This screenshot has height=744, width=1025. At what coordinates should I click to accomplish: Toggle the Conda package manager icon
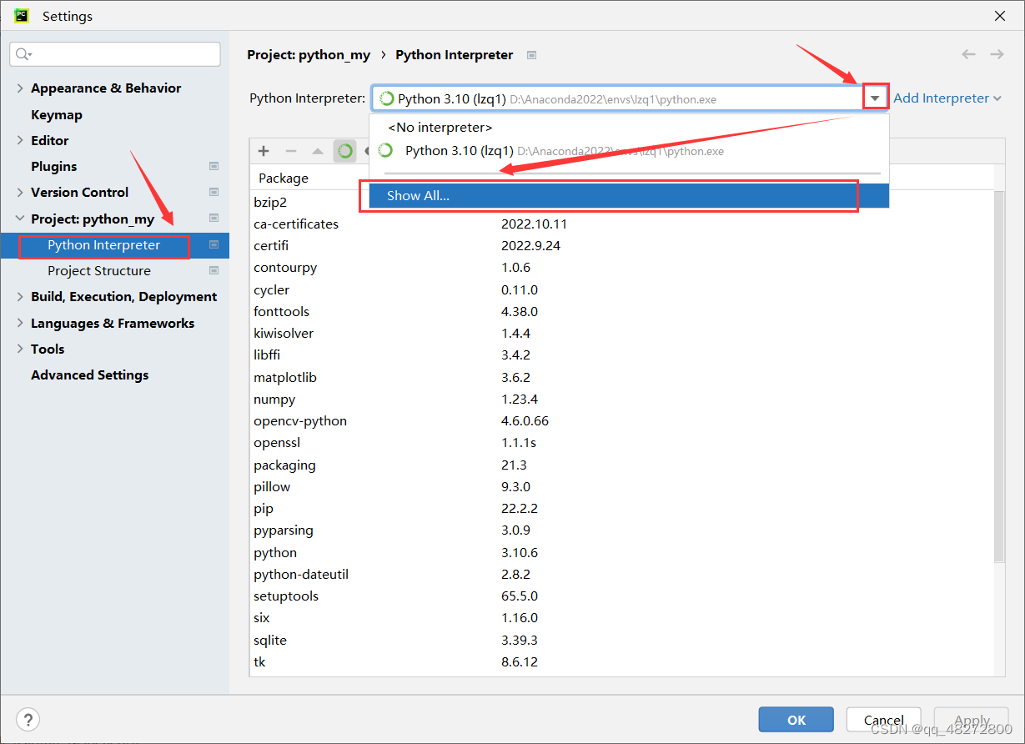[344, 151]
